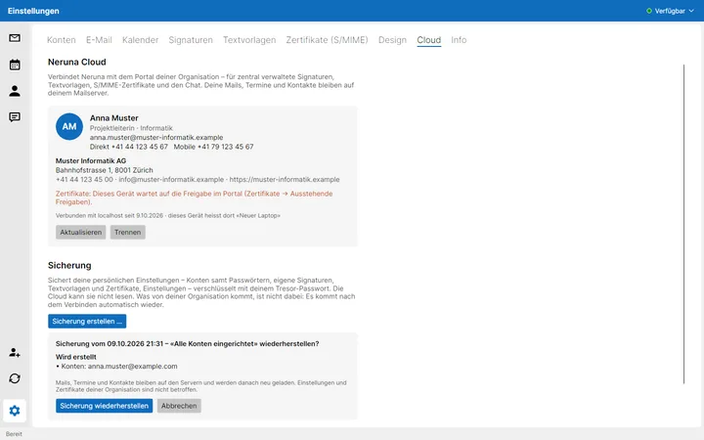Click Sicherung erstellen button

pyautogui.click(x=87, y=321)
